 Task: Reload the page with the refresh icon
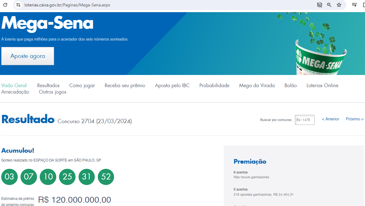pyautogui.click(x=5, y=5)
